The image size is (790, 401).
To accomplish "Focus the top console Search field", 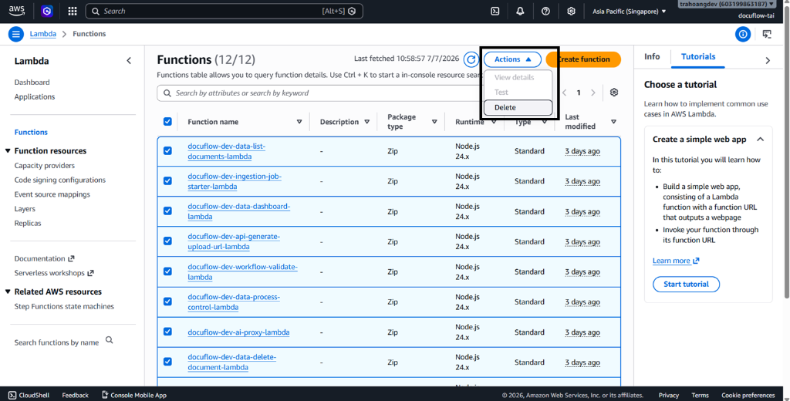I will pyautogui.click(x=225, y=11).
